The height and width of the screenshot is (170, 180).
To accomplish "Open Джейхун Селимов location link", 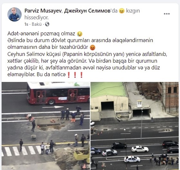I will (x=87, y=11).
